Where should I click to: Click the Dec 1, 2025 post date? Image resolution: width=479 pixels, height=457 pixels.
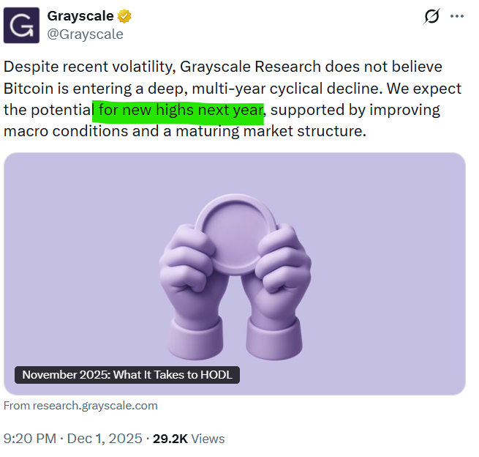tap(105, 439)
